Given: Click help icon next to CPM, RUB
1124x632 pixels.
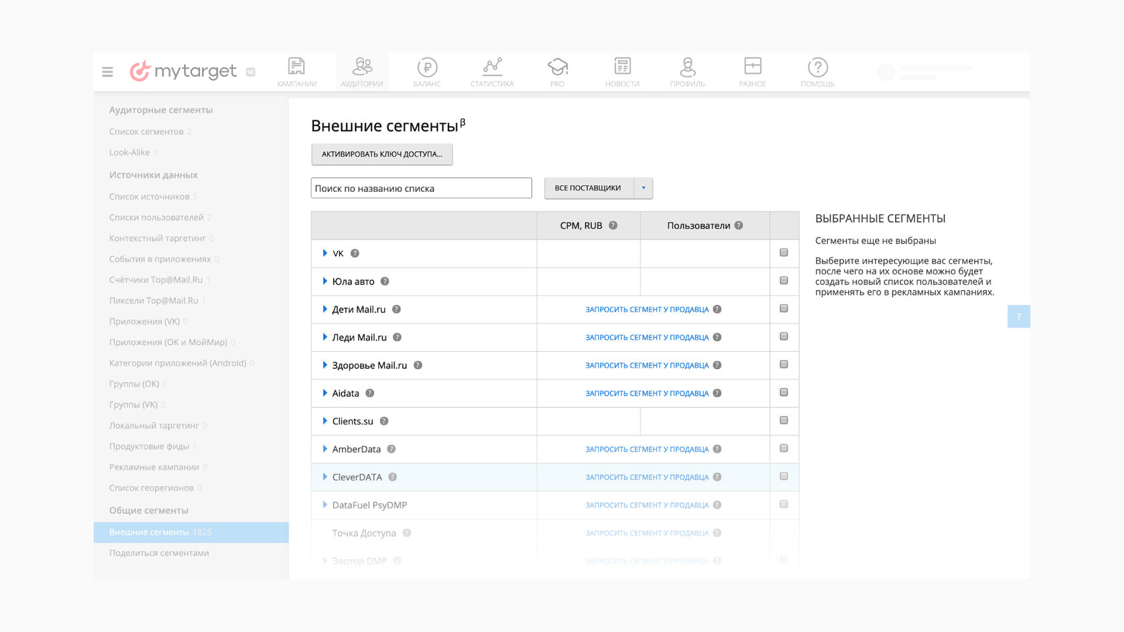Looking at the screenshot, I should pos(613,225).
